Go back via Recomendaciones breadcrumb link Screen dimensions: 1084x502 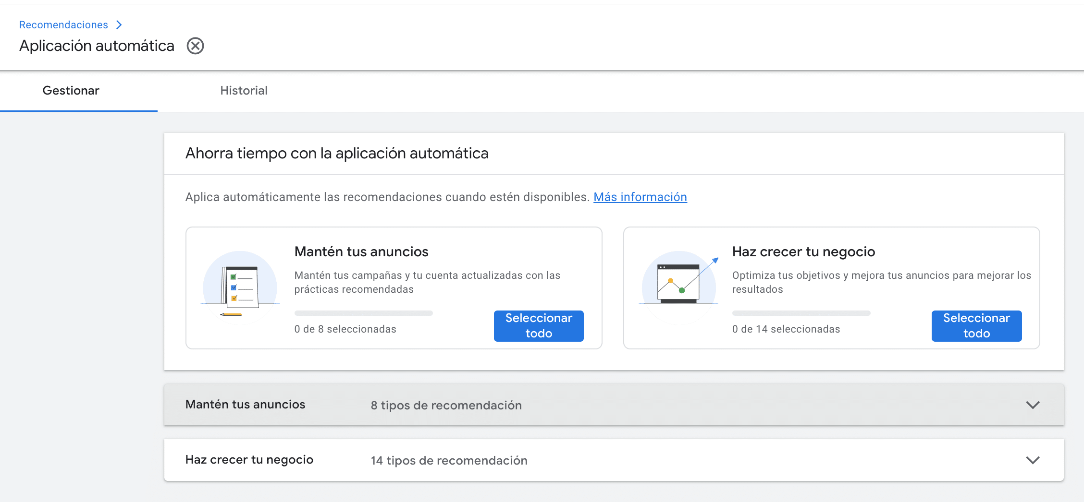63,25
